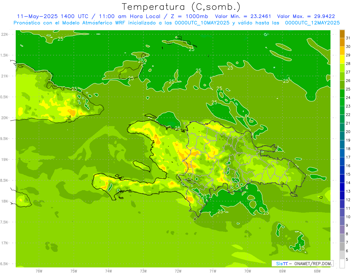Screen dimensions: 356x275
Task: Click the '0.5N' latitude axis label
Action: (x=4, y=97)
